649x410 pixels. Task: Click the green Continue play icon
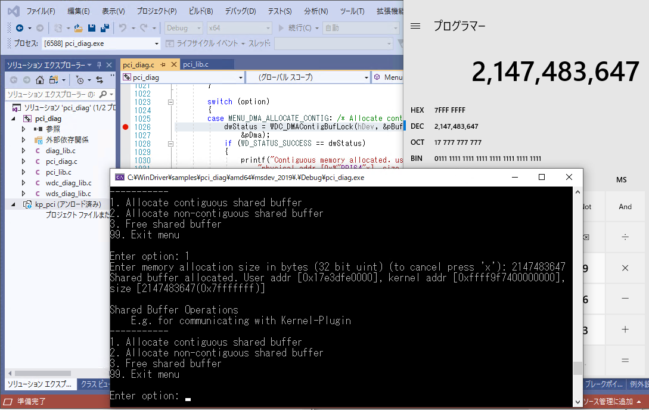point(281,28)
